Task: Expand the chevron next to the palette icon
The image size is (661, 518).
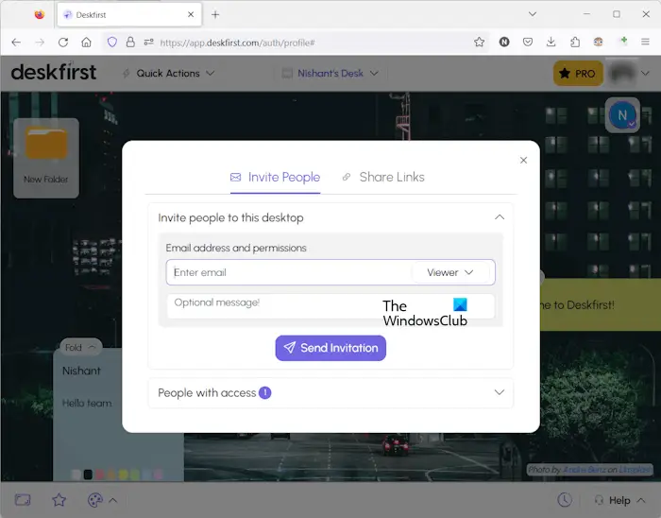Action: coord(113,501)
